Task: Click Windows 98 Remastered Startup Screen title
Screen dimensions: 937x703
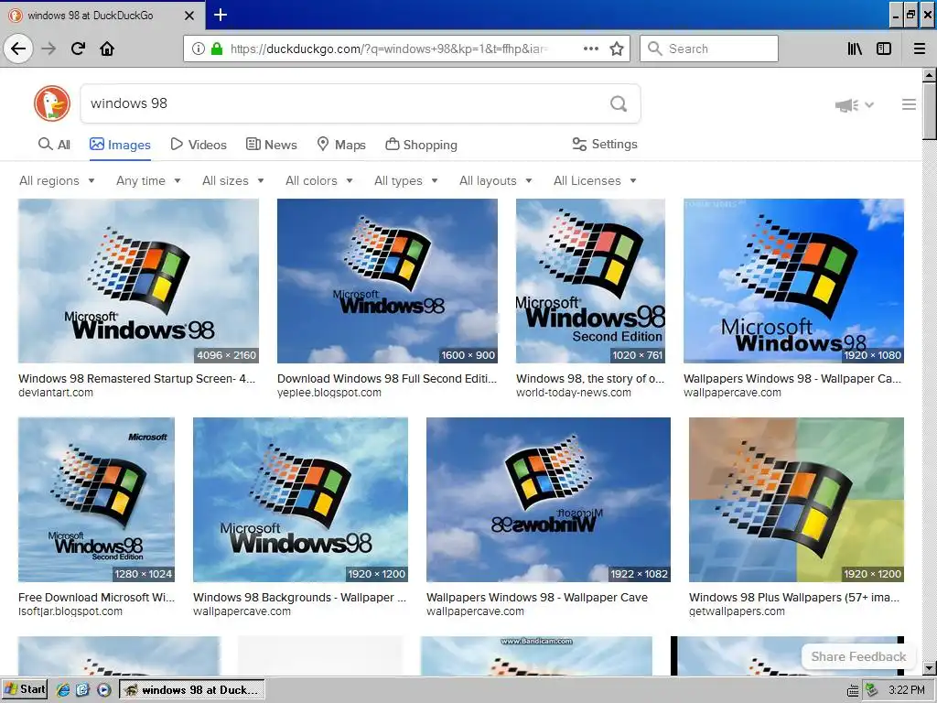Action: 137,378
